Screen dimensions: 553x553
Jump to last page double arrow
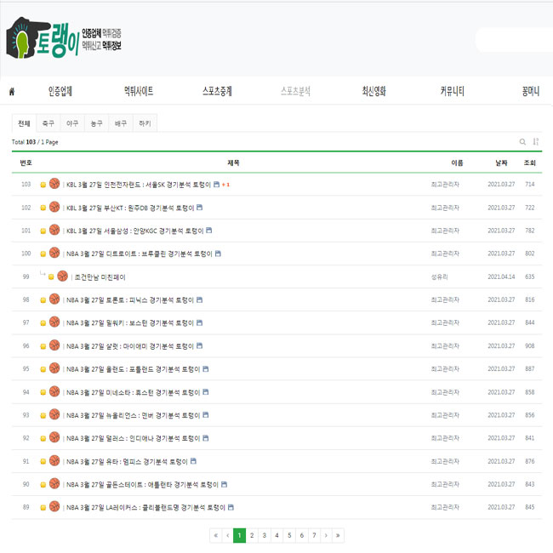(338, 535)
